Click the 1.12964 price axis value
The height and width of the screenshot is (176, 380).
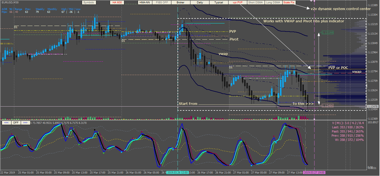[373, 52]
